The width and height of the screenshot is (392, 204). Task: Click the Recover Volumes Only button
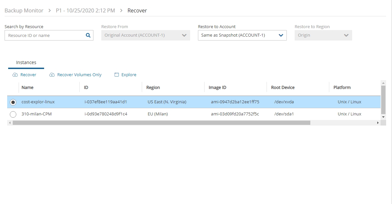[x=79, y=75]
